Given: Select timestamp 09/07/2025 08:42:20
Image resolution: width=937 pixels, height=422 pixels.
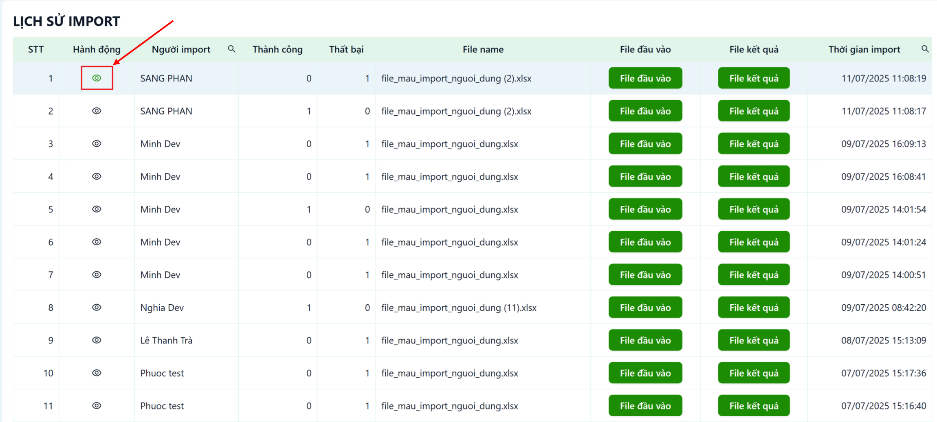Looking at the screenshot, I should tap(884, 308).
